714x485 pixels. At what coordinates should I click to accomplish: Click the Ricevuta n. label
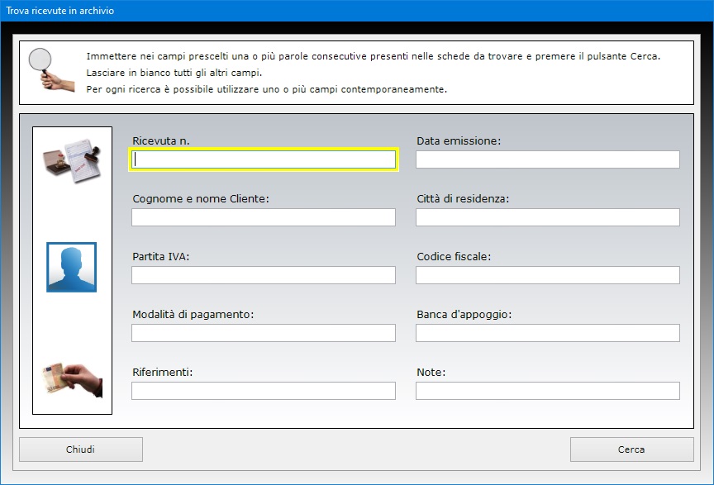(x=161, y=141)
